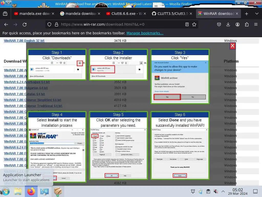Open extensions puzzle-piece menu
Viewport: 262px width, 197px height.
click(x=247, y=24)
